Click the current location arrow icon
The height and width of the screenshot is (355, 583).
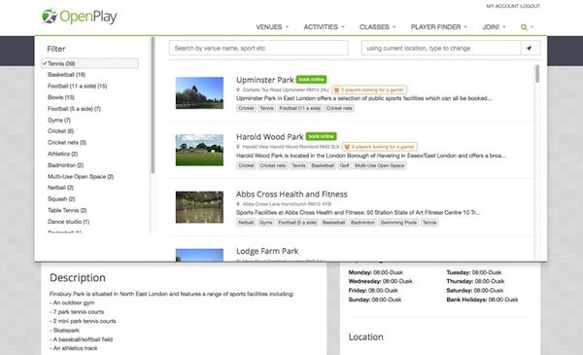(530, 48)
